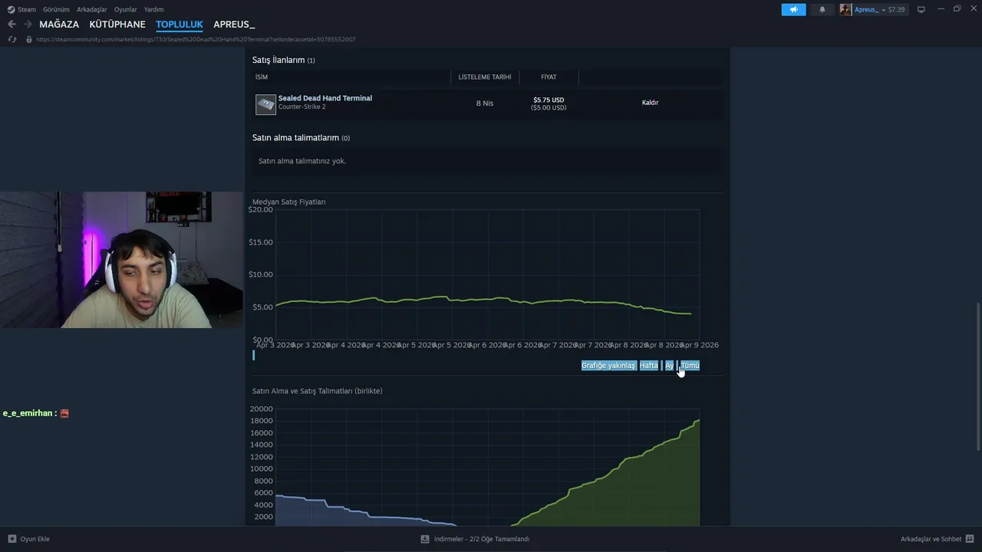
Task: Click the median price chart line
Action: point(483,300)
